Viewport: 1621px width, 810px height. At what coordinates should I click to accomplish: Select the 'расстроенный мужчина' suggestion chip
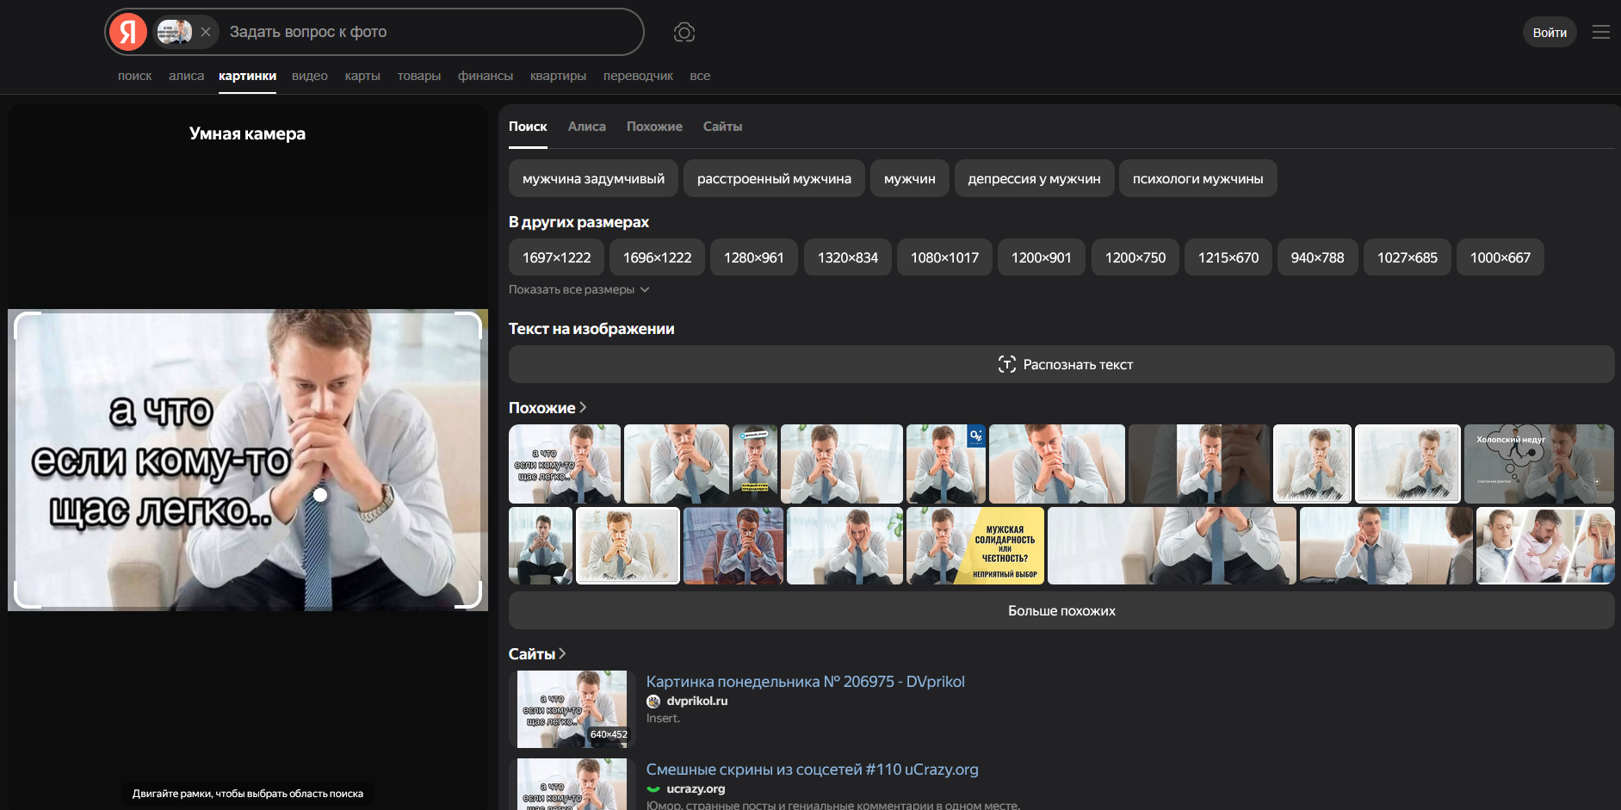774,178
